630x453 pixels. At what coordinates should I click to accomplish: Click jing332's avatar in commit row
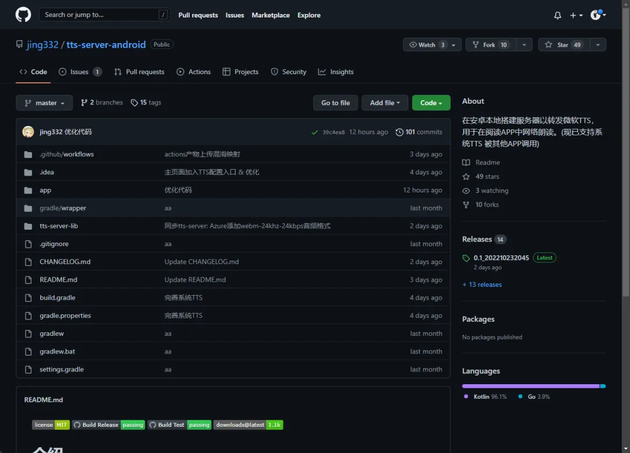pyautogui.click(x=28, y=132)
